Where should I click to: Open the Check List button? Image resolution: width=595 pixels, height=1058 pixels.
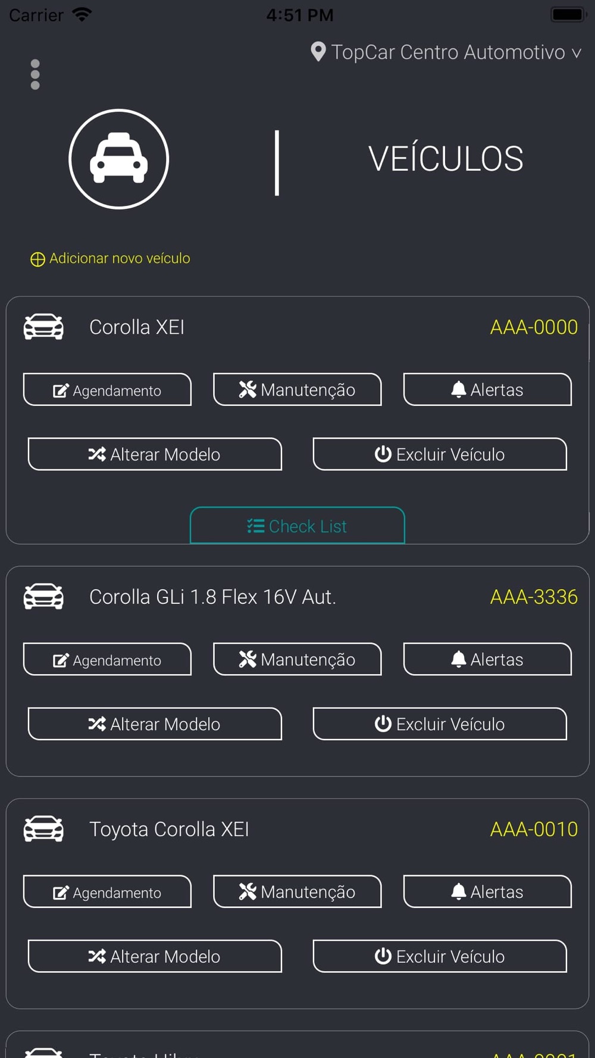[297, 525]
